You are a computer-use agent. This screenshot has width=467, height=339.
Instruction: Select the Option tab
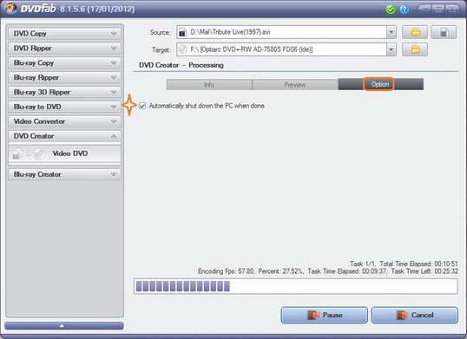point(380,84)
